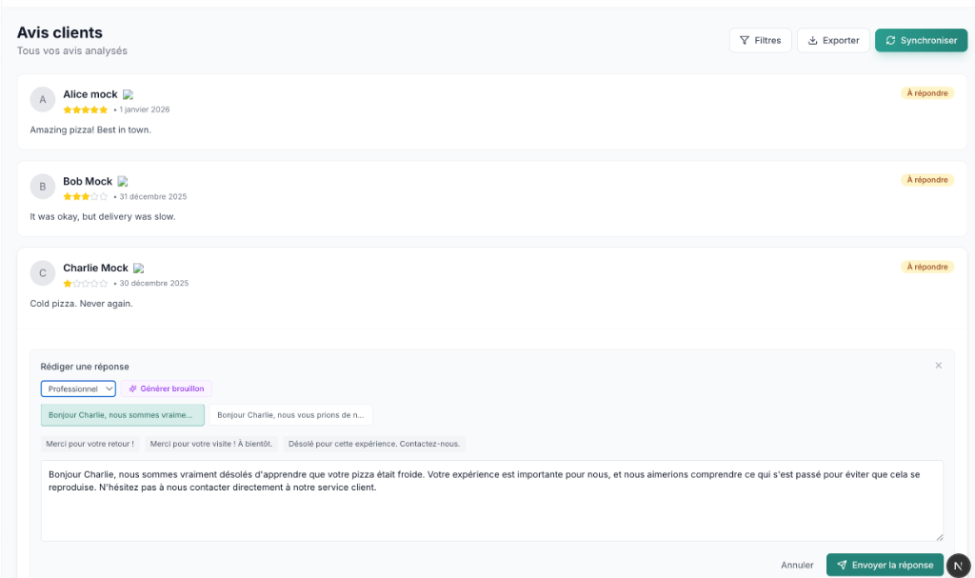Open the Professionnel tone dropdown

click(78, 389)
